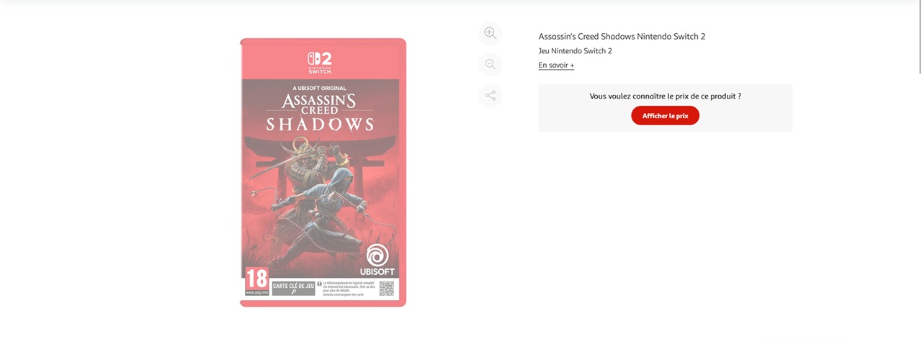Click the A Ubisoft Original text on cover
The width and height of the screenshot is (922, 339).
[320, 88]
